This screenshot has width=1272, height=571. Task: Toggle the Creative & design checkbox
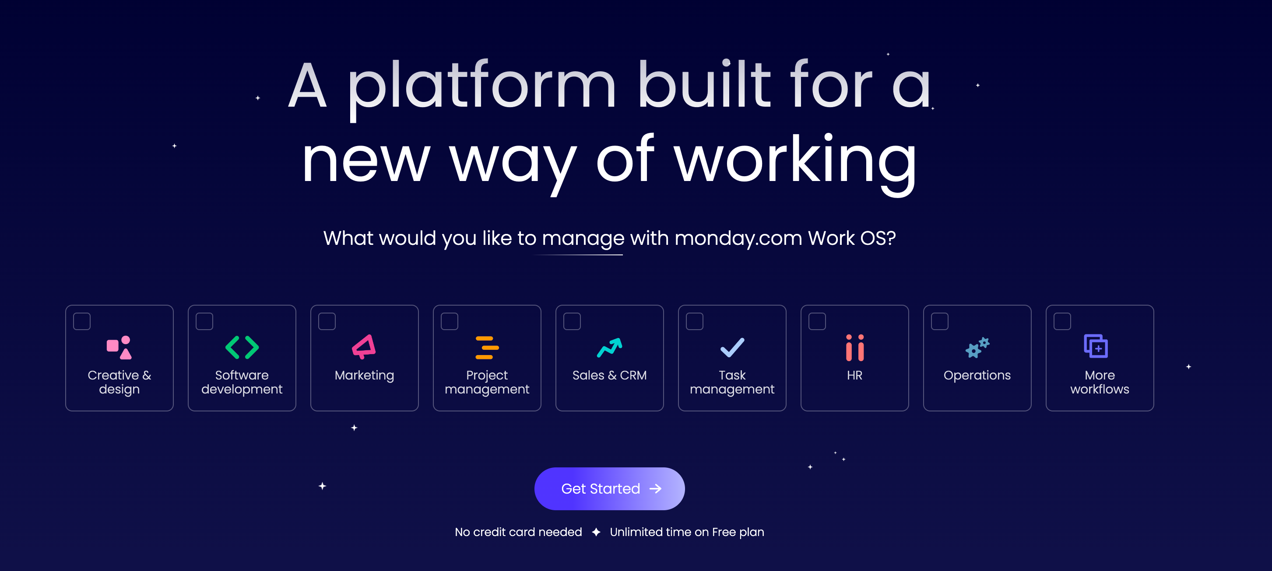(x=82, y=319)
